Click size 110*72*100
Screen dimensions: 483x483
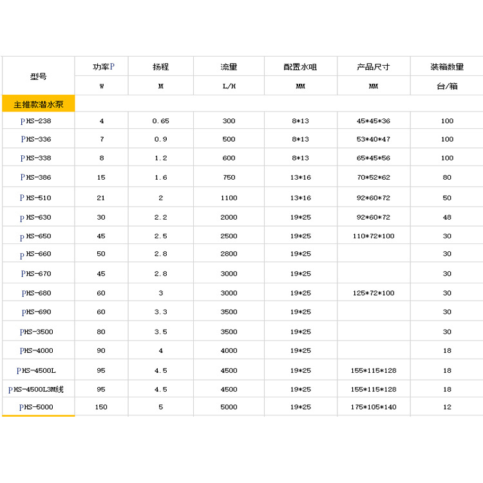(374, 236)
